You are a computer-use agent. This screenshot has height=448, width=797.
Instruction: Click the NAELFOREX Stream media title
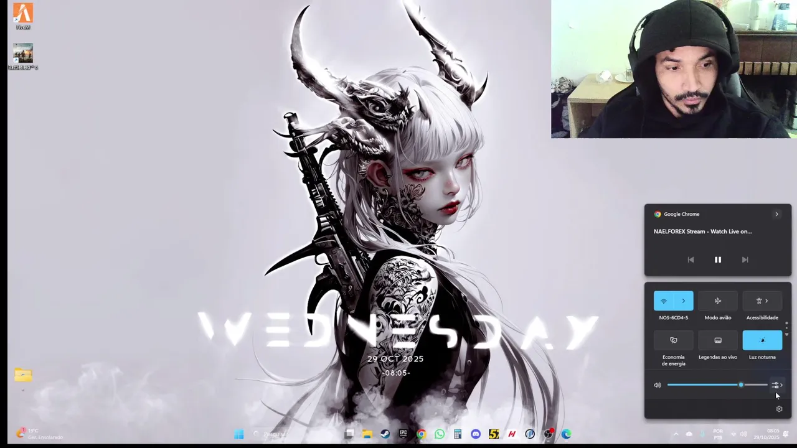(x=702, y=231)
